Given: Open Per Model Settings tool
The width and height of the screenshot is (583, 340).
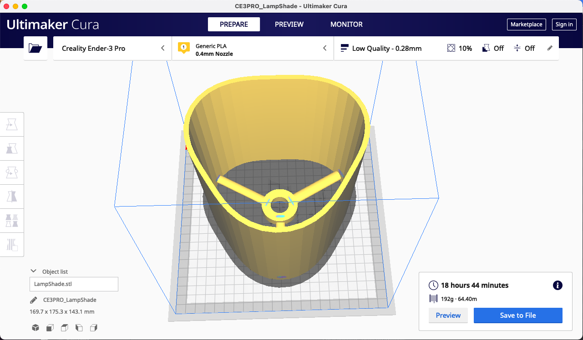Looking at the screenshot, I should pos(12,221).
